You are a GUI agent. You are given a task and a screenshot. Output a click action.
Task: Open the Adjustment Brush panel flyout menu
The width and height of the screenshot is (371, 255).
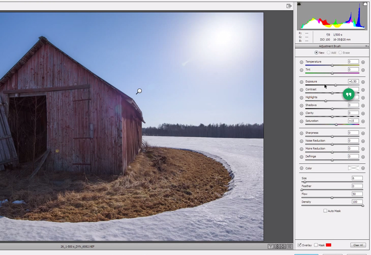tap(367, 46)
